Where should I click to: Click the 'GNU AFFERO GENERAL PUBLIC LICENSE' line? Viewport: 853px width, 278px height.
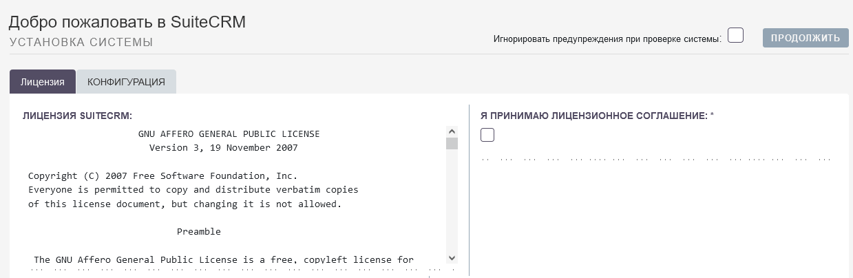tap(229, 133)
